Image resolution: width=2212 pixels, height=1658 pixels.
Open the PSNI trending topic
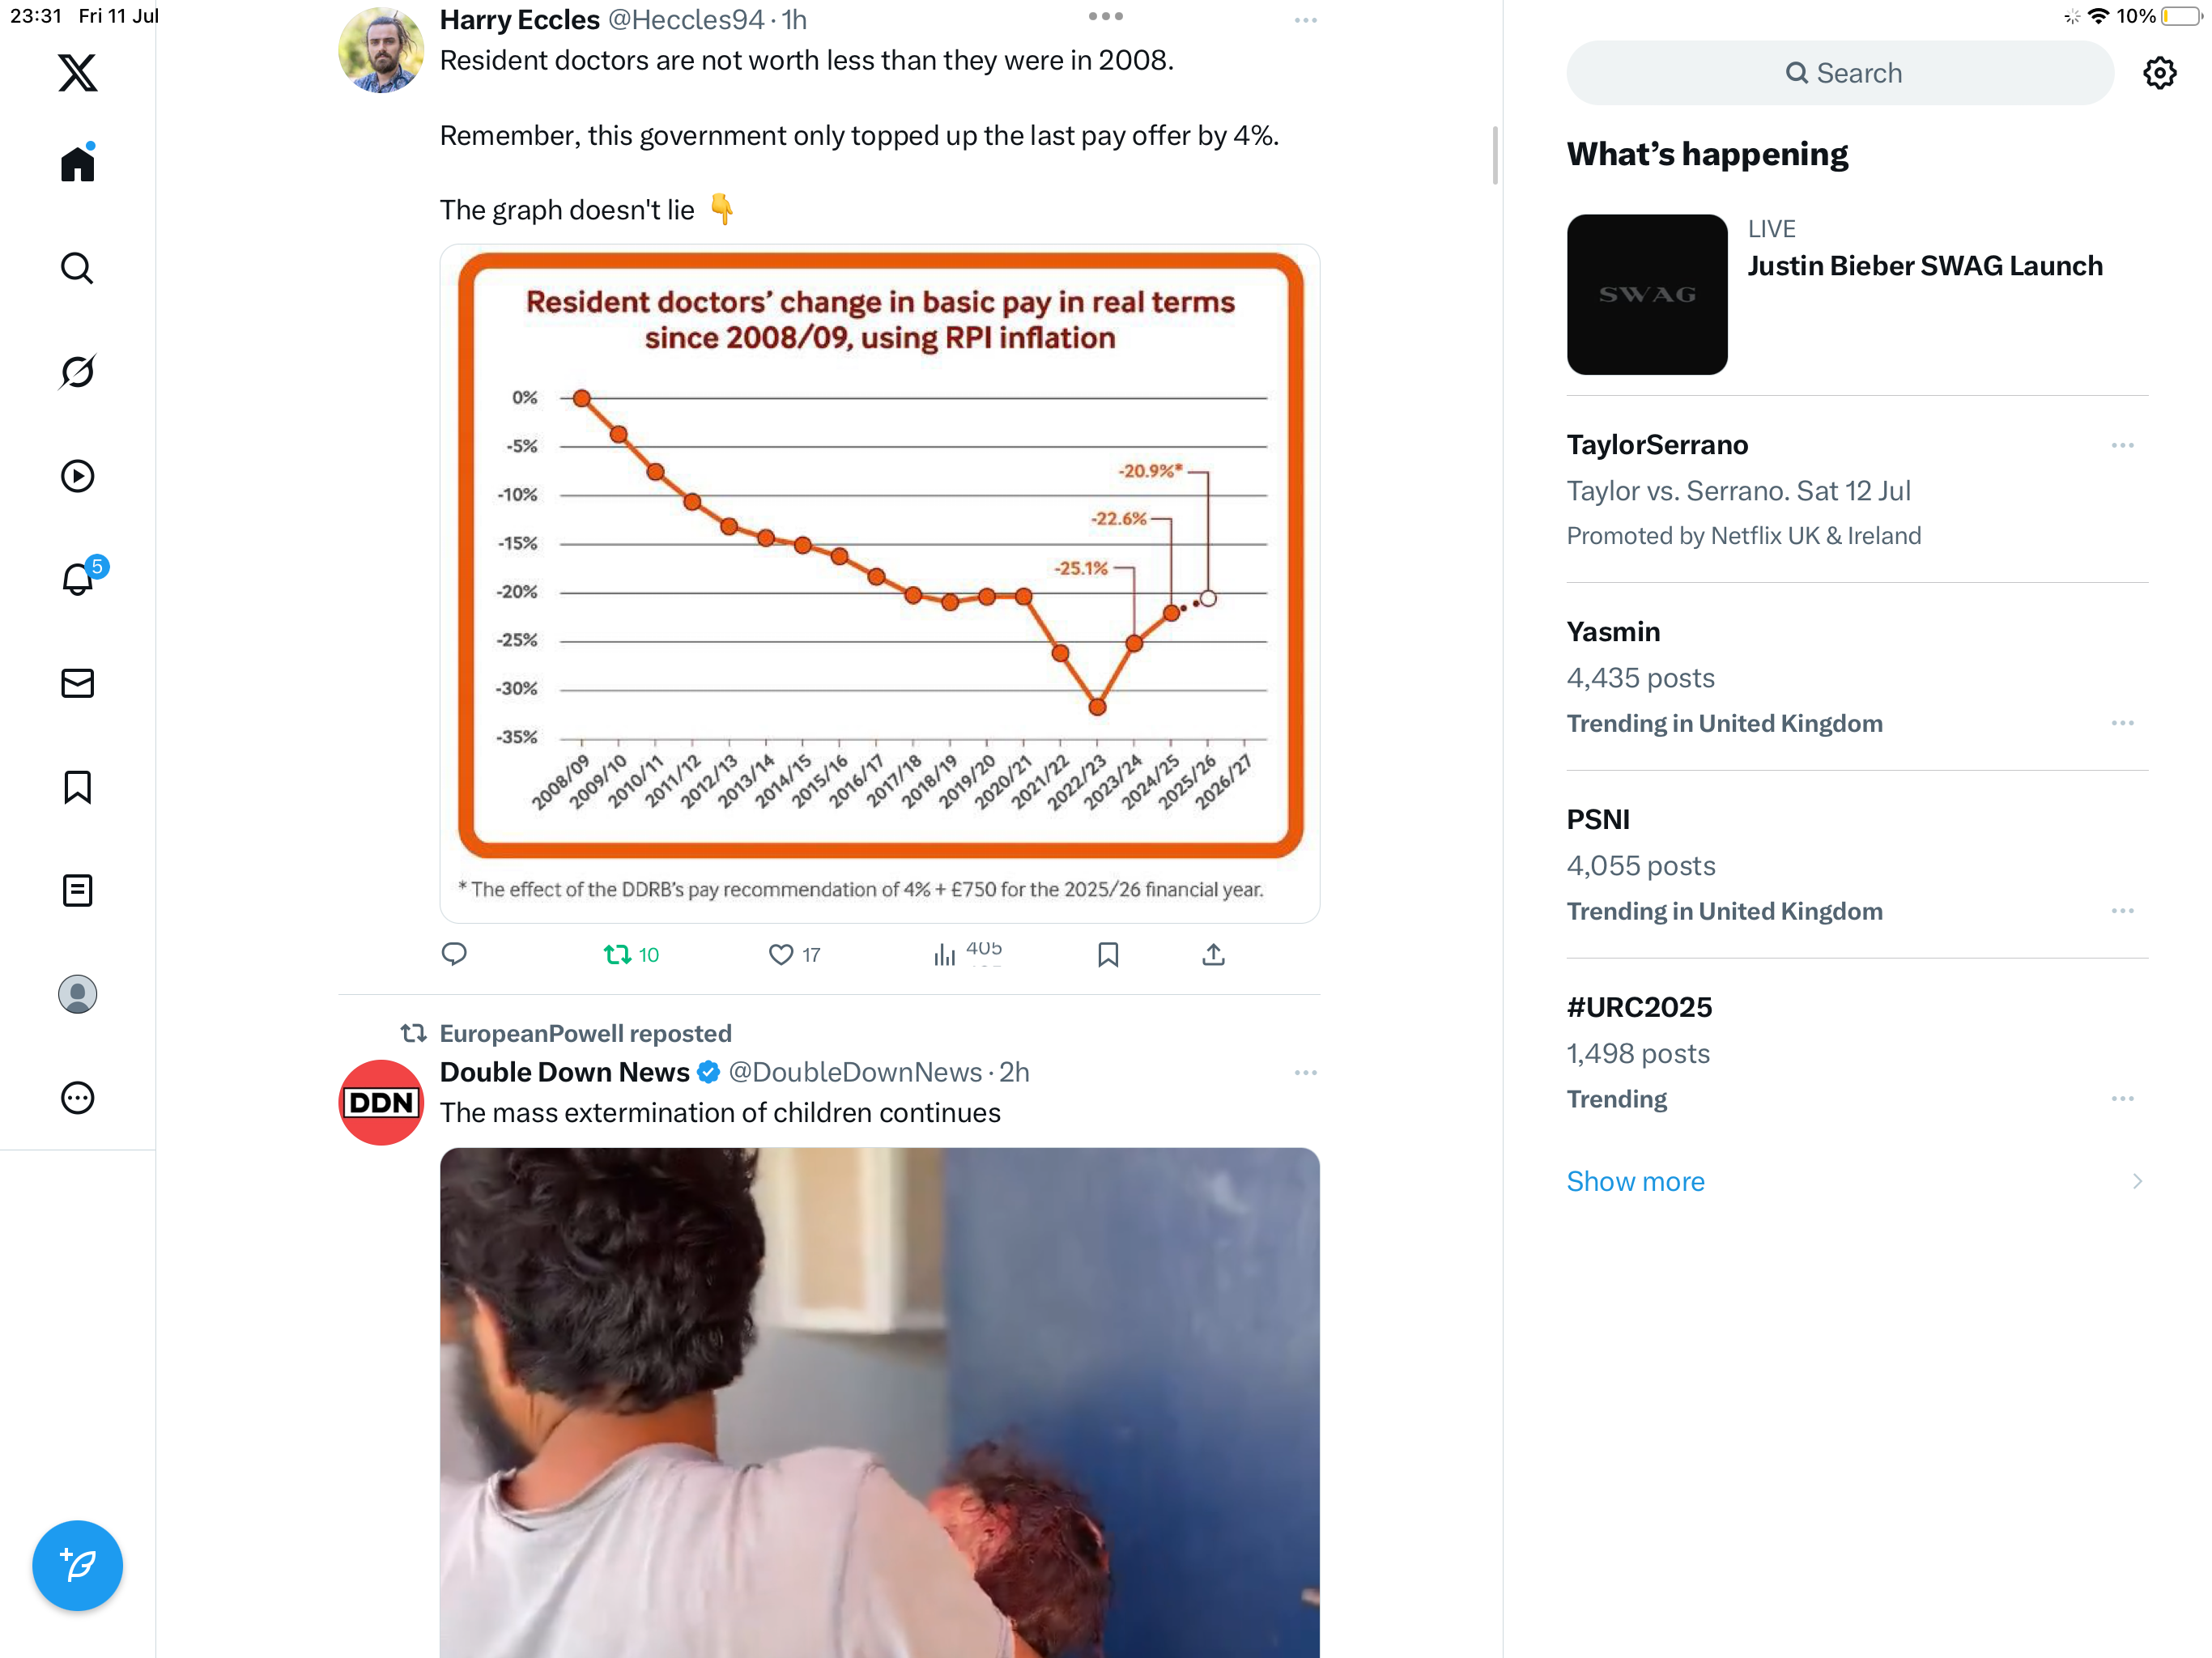coord(1856,865)
